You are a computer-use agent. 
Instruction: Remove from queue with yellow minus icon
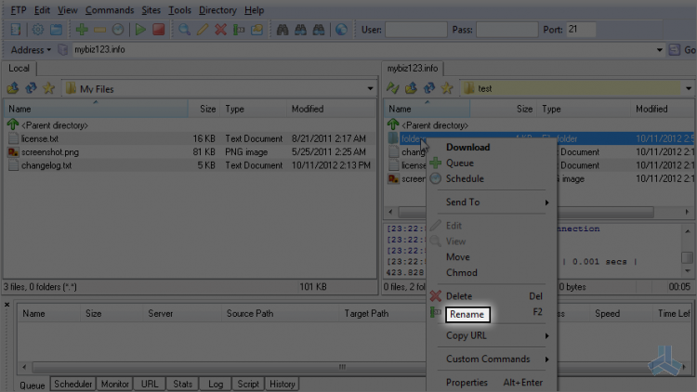point(99,30)
